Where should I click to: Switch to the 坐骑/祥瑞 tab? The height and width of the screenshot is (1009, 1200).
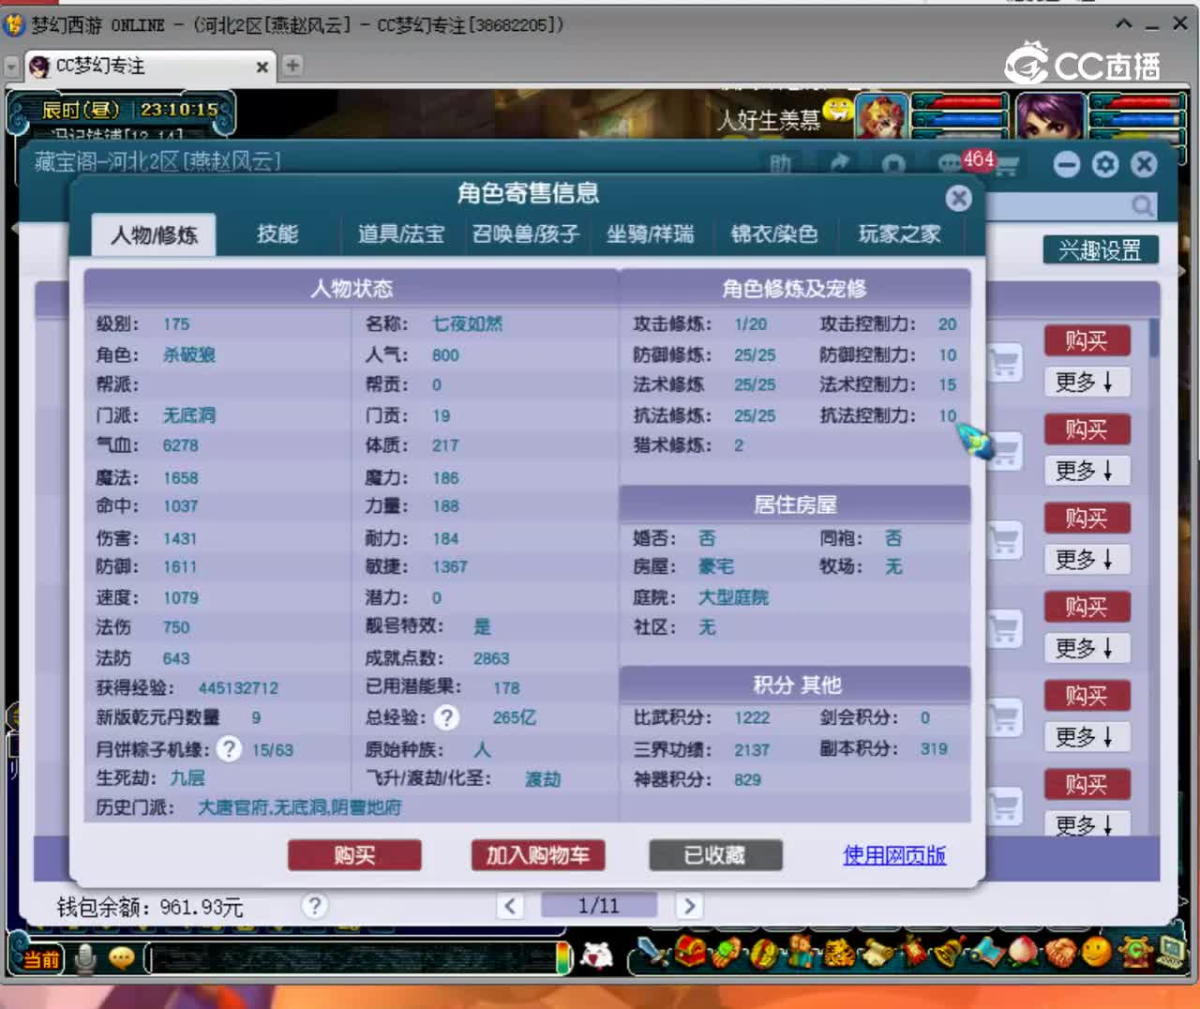pos(650,233)
